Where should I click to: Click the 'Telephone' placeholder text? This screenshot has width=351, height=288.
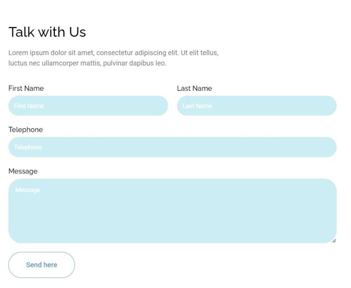pyautogui.click(x=28, y=147)
